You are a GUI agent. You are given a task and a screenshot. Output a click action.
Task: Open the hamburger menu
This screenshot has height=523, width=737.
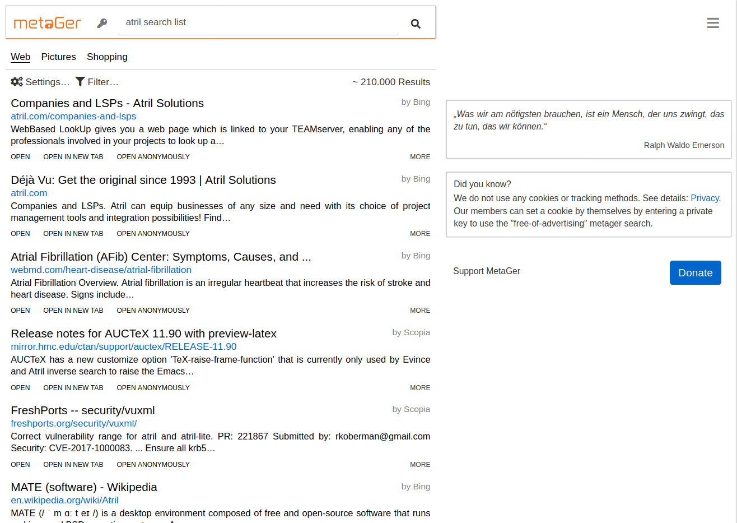click(713, 23)
